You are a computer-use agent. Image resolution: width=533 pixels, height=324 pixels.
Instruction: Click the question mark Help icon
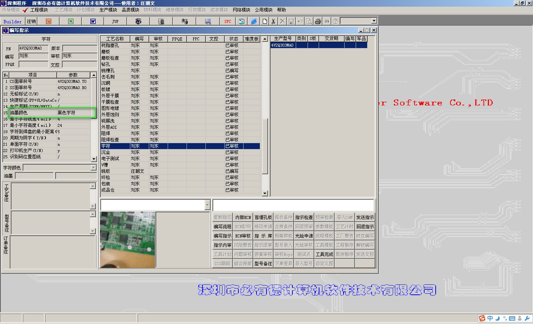336,21
